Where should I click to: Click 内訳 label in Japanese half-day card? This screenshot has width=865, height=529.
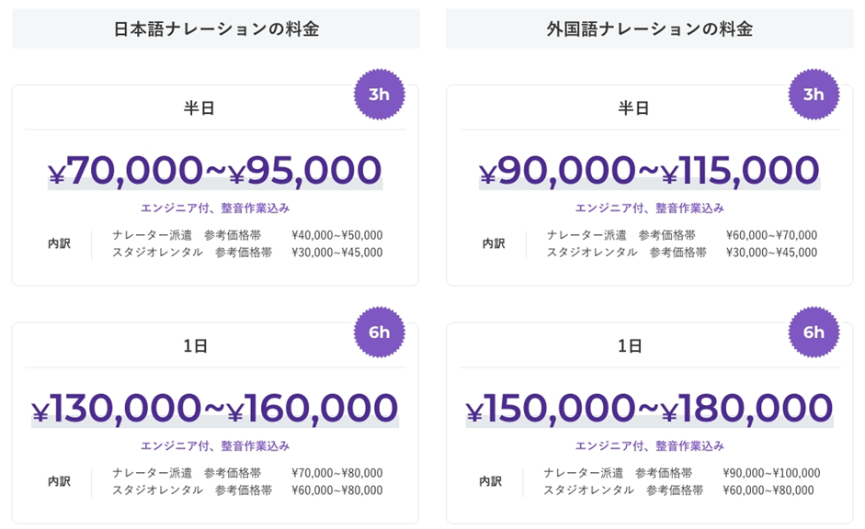[58, 244]
